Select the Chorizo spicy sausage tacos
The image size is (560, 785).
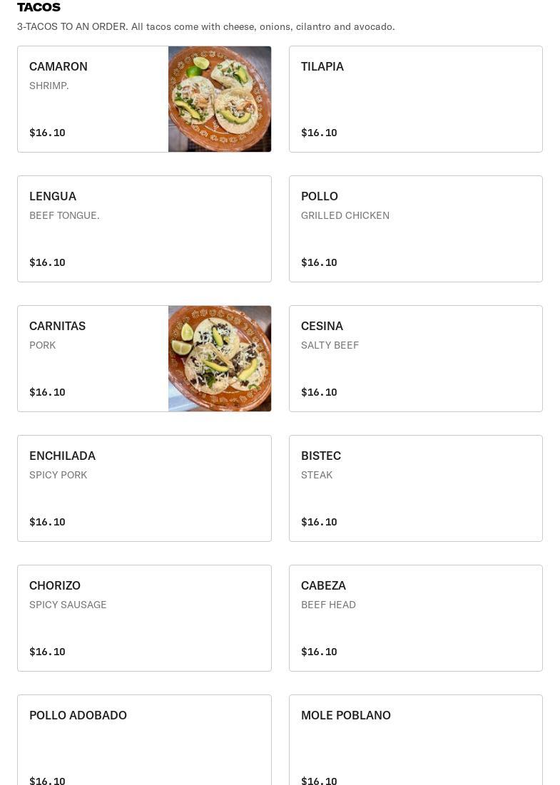pyautogui.click(x=144, y=617)
